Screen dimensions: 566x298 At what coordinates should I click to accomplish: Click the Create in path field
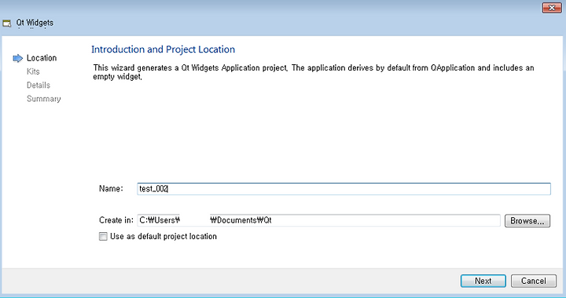pyautogui.click(x=318, y=220)
